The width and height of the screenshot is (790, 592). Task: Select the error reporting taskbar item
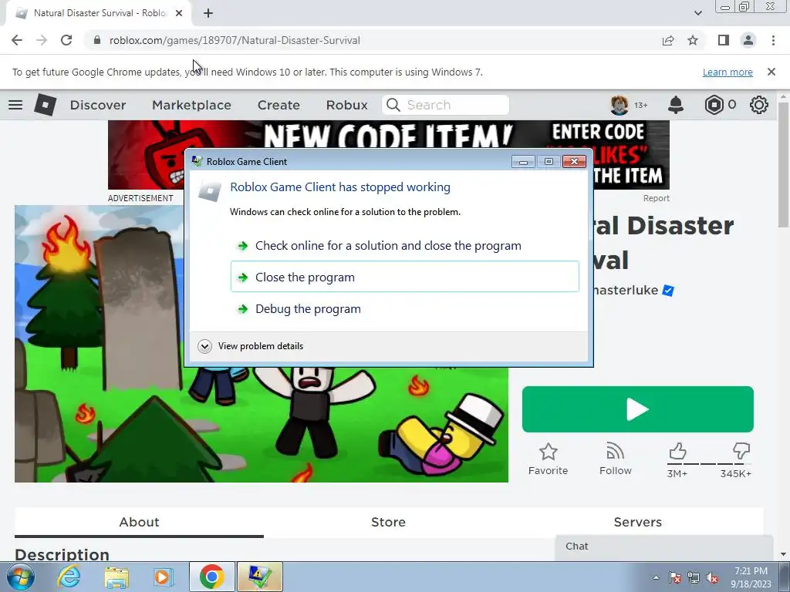pos(259,577)
